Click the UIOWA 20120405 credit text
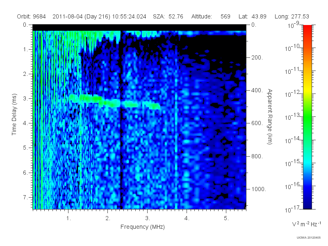 (x=309, y=238)
